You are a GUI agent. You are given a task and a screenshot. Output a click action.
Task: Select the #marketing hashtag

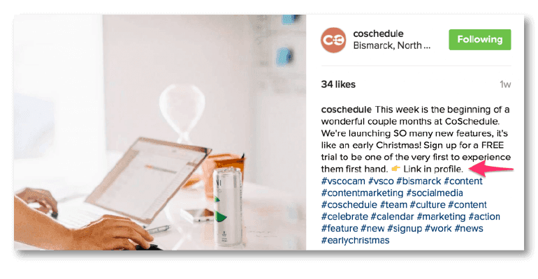(x=448, y=217)
